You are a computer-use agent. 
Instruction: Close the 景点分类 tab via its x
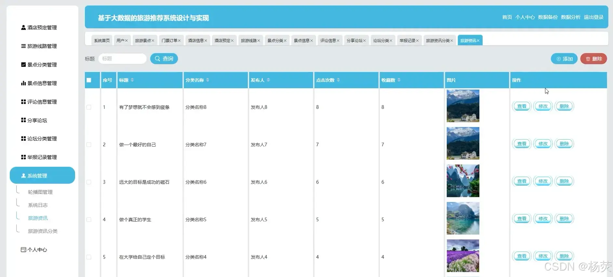[x=285, y=41]
